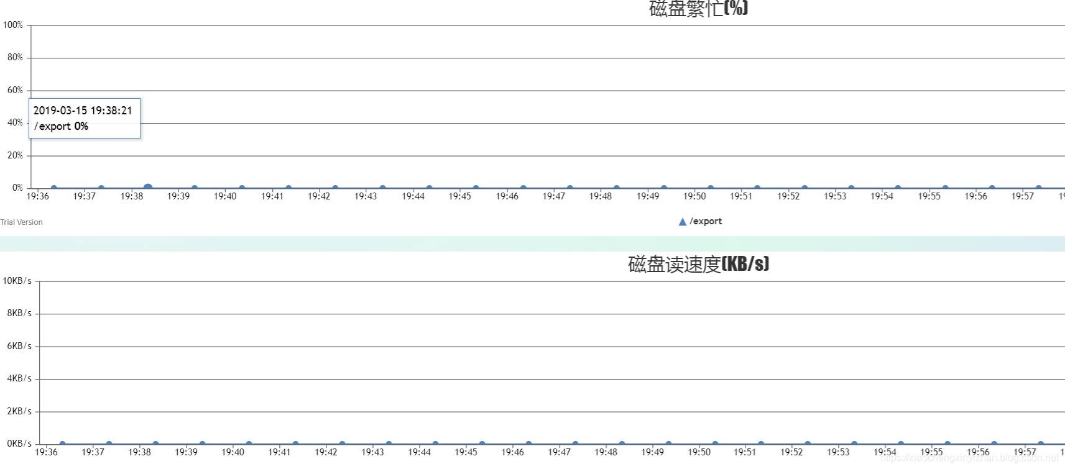
Task: Click the 磁盘繁忙(%) chart title
Action: (x=698, y=8)
